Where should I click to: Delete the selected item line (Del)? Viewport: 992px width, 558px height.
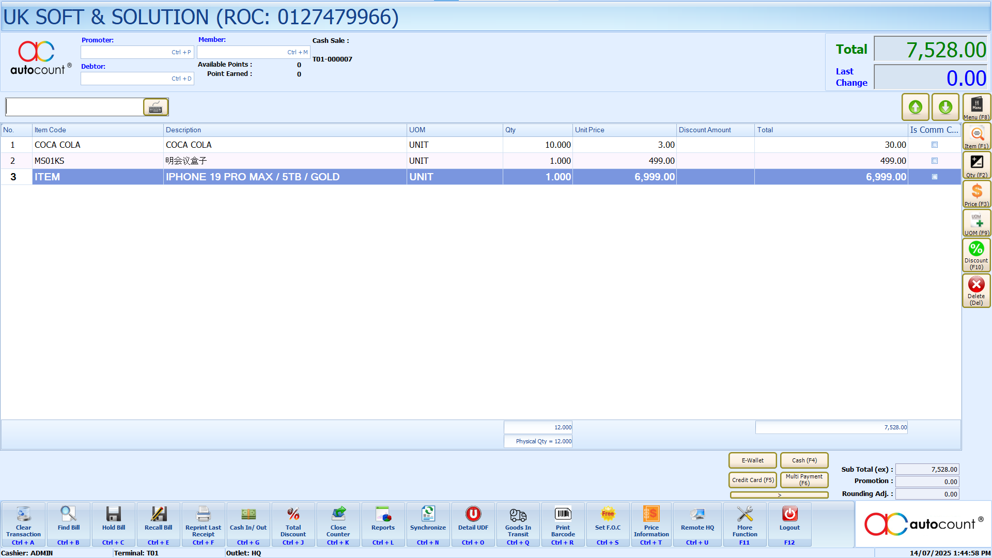[976, 291]
